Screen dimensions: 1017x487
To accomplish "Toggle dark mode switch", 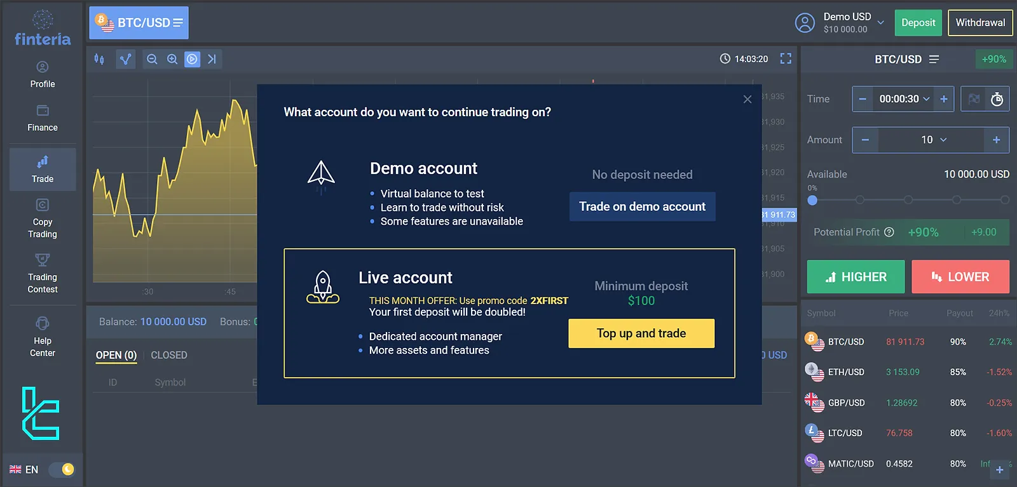I will tap(62, 469).
